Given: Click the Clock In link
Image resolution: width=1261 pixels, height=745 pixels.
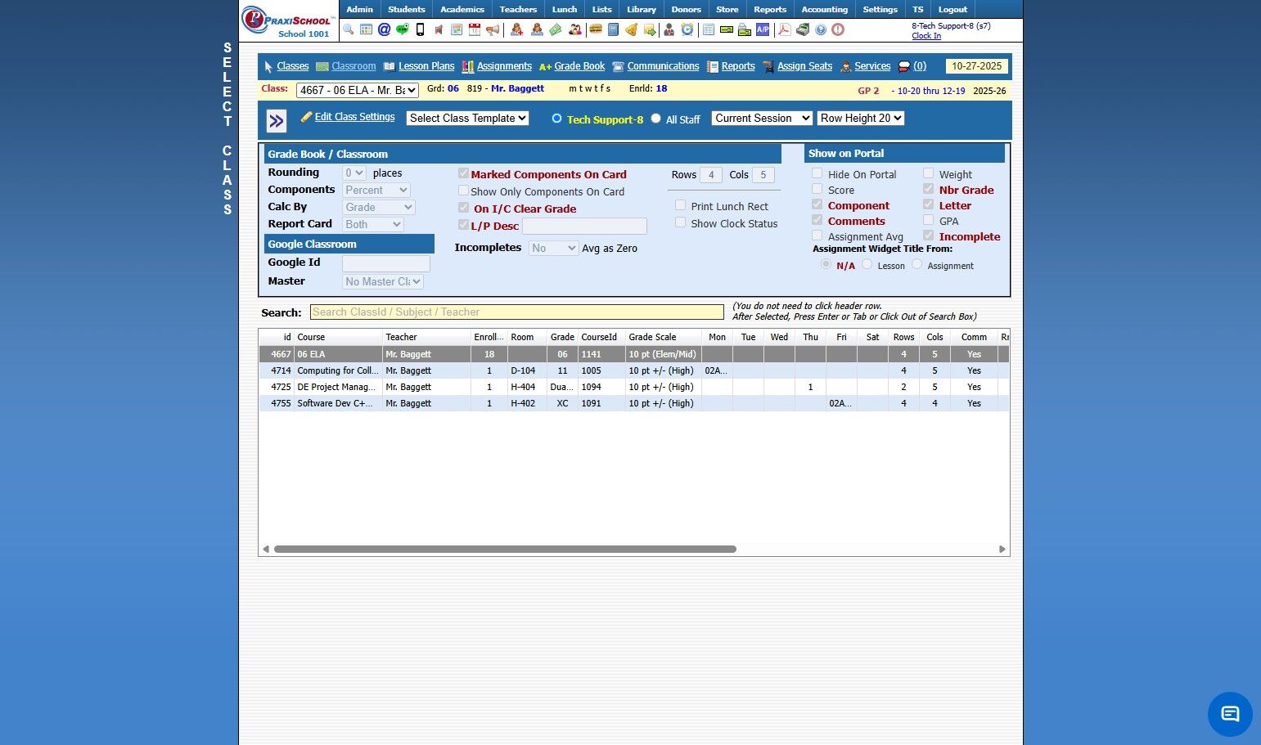Looking at the screenshot, I should (x=926, y=36).
